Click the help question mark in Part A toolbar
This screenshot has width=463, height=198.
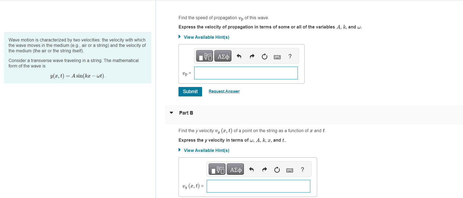pos(290,56)
